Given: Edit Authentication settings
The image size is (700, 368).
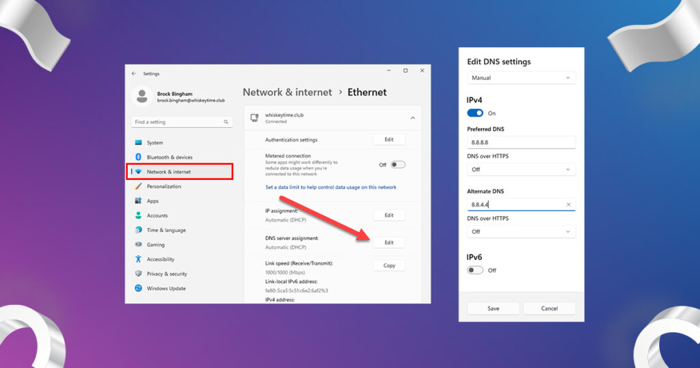Looking at the screenshot, I should [389, 140].
